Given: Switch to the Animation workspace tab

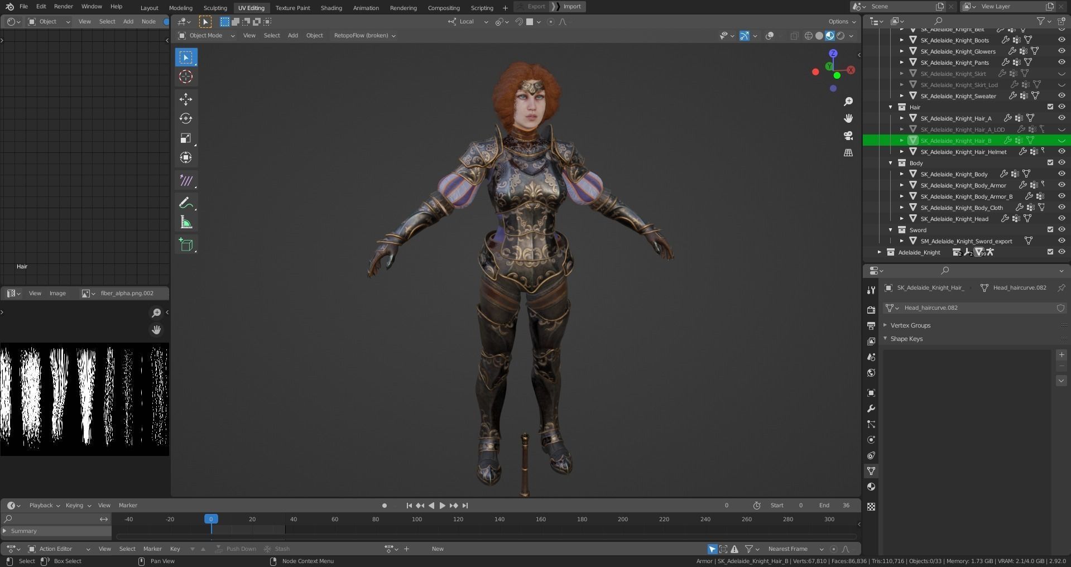Looking at the screenshot, I should 366,8.
